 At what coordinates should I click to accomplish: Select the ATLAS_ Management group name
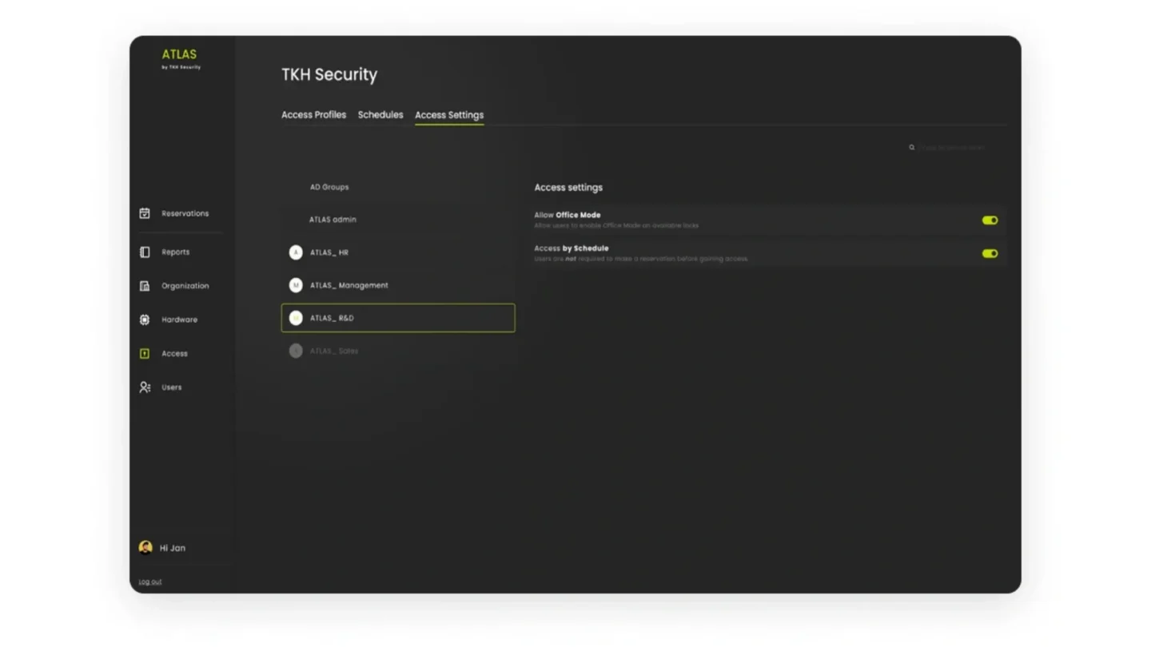click(x=349, y=285)
